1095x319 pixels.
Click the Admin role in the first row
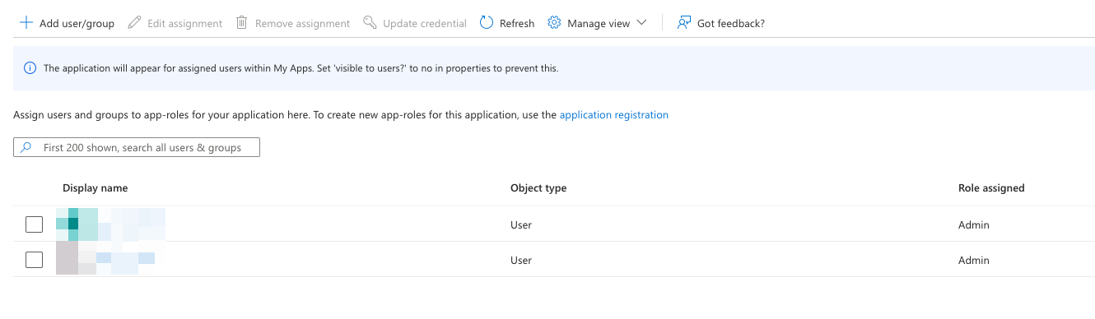pos(974,224)
